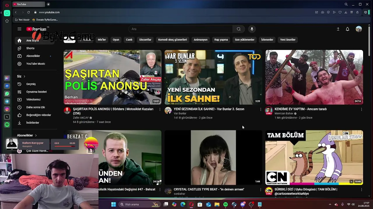
Task: Open Mevtcan Bahav channel name
Action: [x=284, y=113]
